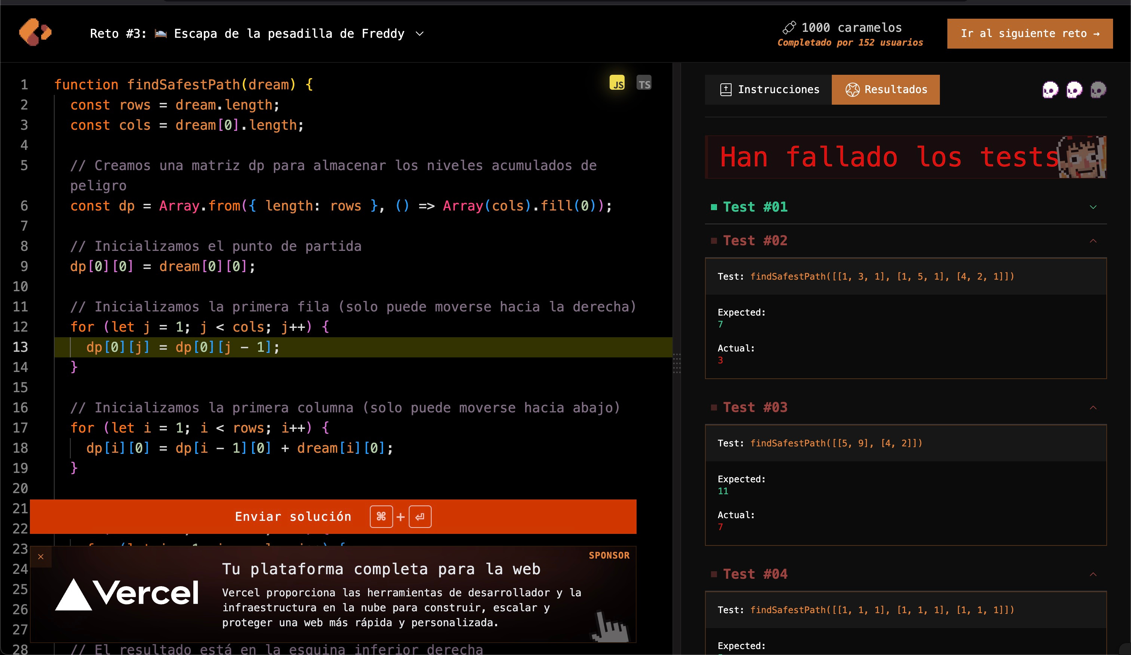Click the command key icon on submit button
Viewport: 1131px width, 655px height.
381,516
